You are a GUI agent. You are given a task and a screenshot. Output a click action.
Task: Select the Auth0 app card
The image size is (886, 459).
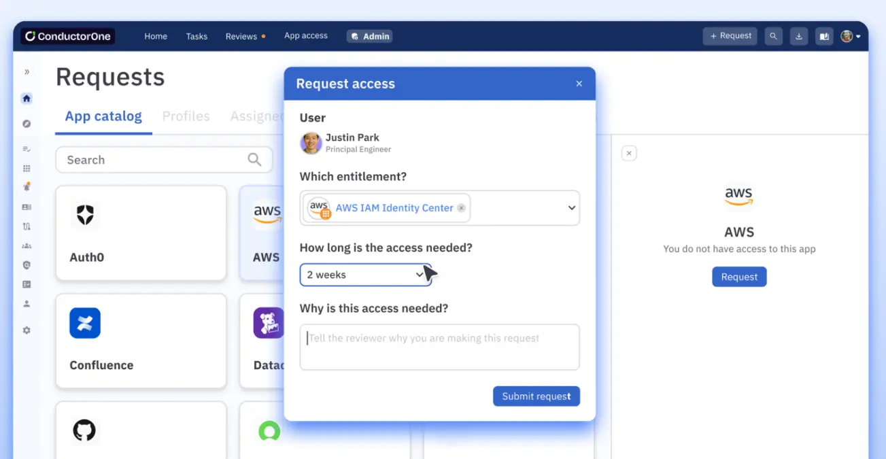tap(141, 233)
